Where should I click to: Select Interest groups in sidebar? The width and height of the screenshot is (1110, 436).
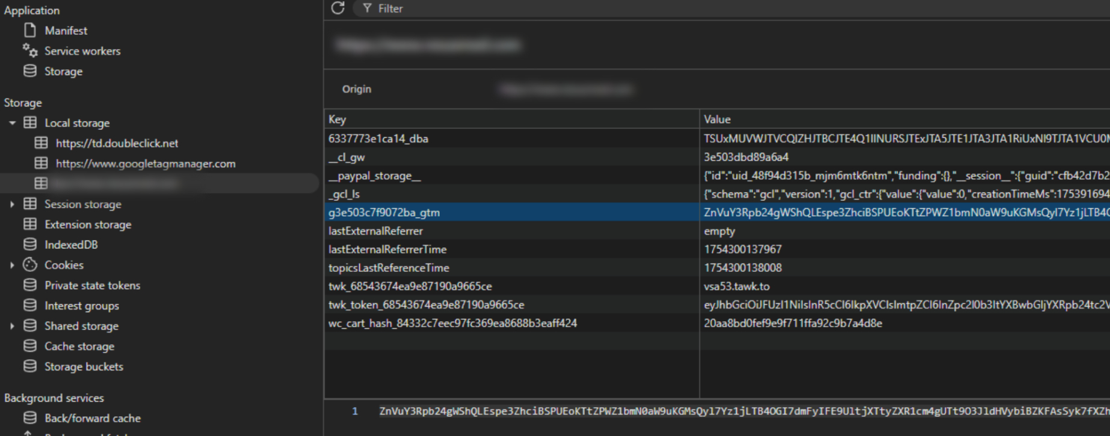pyautogui.click(x=81, y=306)
